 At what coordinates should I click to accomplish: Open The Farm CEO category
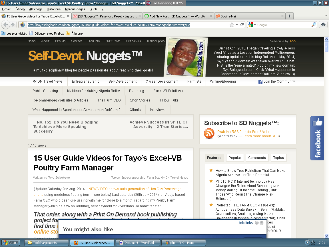[109, 100]
